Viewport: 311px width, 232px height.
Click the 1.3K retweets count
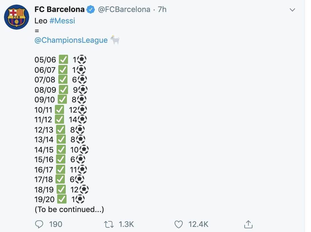coord(126,224)
